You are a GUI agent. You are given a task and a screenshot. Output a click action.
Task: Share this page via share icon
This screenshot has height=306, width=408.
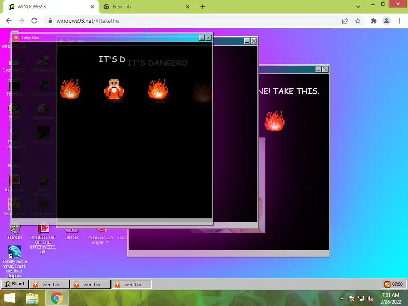point(345,21)
